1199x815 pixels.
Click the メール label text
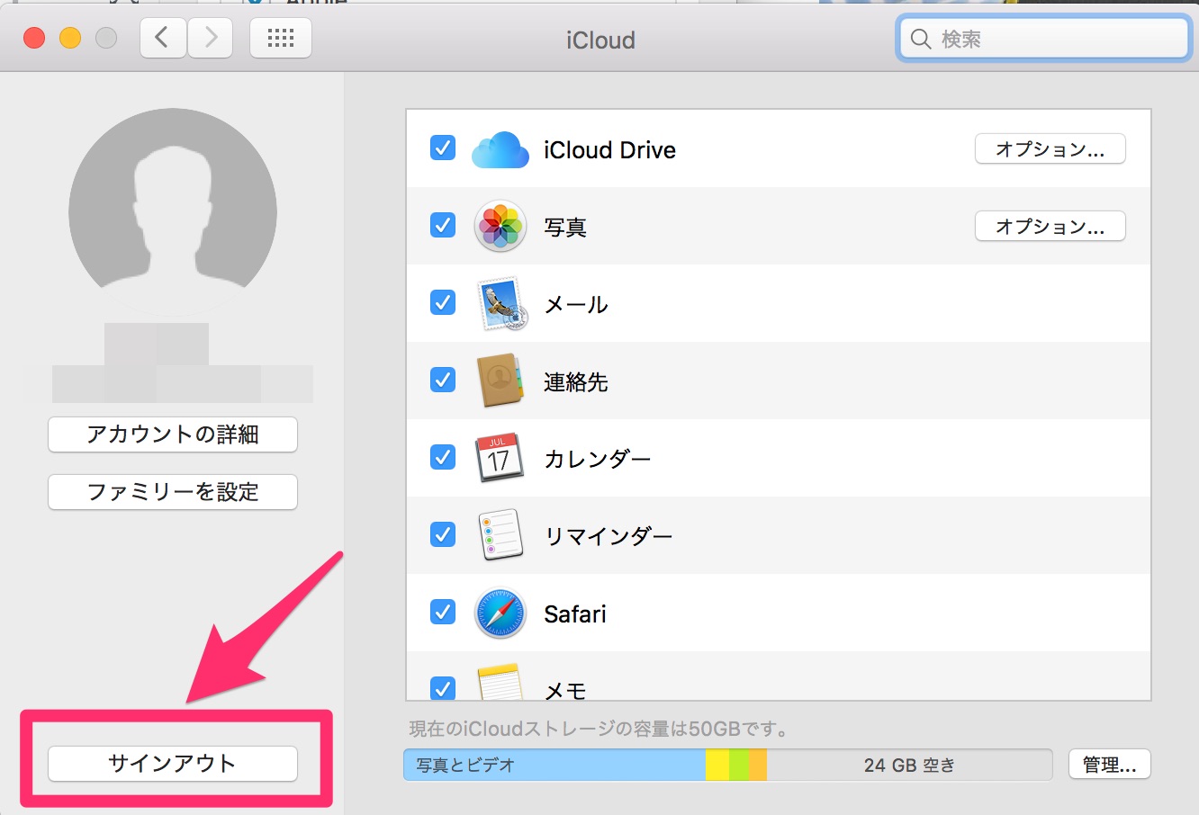[576, 305]
